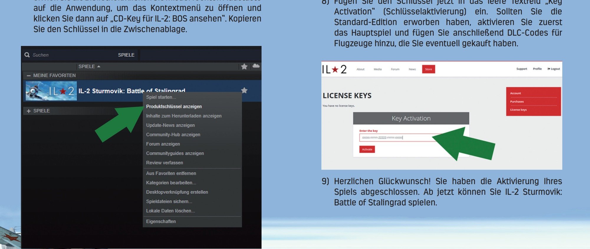Open the Forum link in website header
Screen dimensions: 590x249
pyautogui.click(x=395, y=70)
